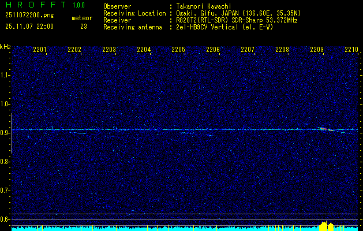The height and width of the screenshot is (231, 363).
Task: Click the 2203 time marker
Action: (x=109, y=50)
